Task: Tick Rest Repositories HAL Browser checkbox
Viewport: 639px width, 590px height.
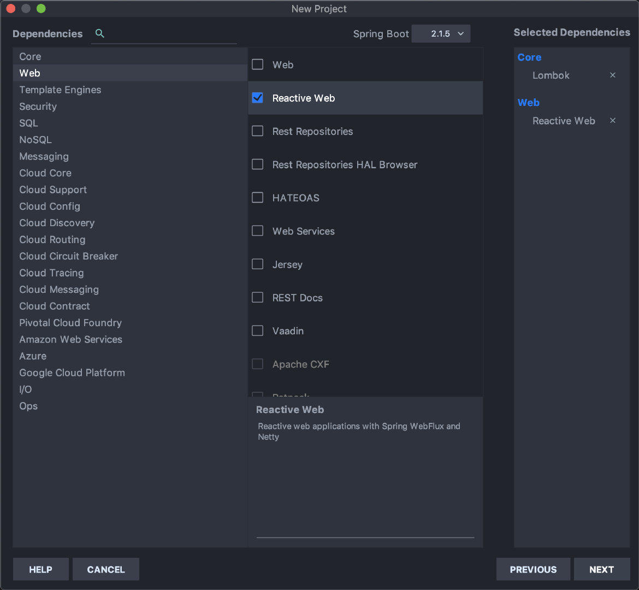Action: click(x=258, y=164)
